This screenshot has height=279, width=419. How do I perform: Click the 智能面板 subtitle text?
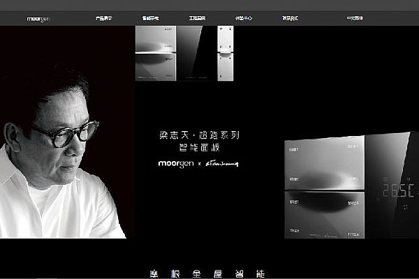coord(199,148)
